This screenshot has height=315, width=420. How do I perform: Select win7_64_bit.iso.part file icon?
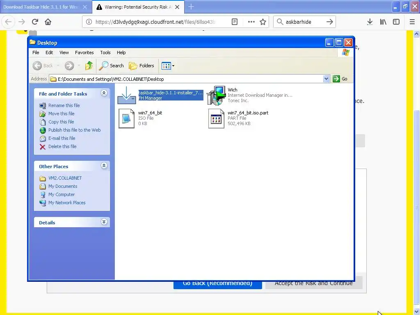216,119
